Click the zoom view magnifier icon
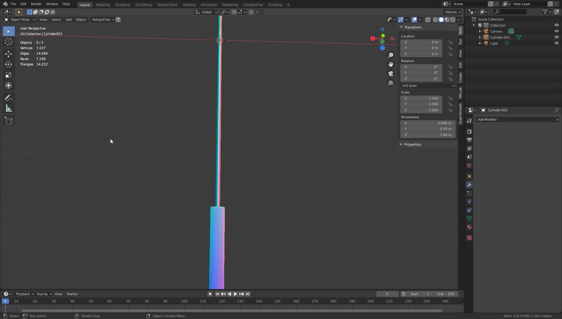Screen dimensions: 562x319 pos(391,55)
